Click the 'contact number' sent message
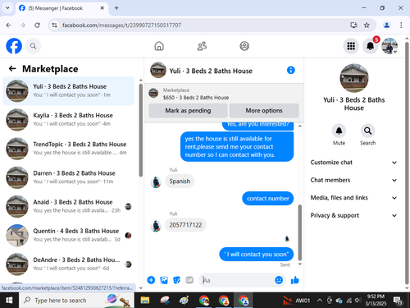The height and width of the screenshot is (308, 410). (268, 199)
